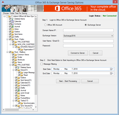
Task: Open the Exchange Version dropdown
Action: click(112, 36)
